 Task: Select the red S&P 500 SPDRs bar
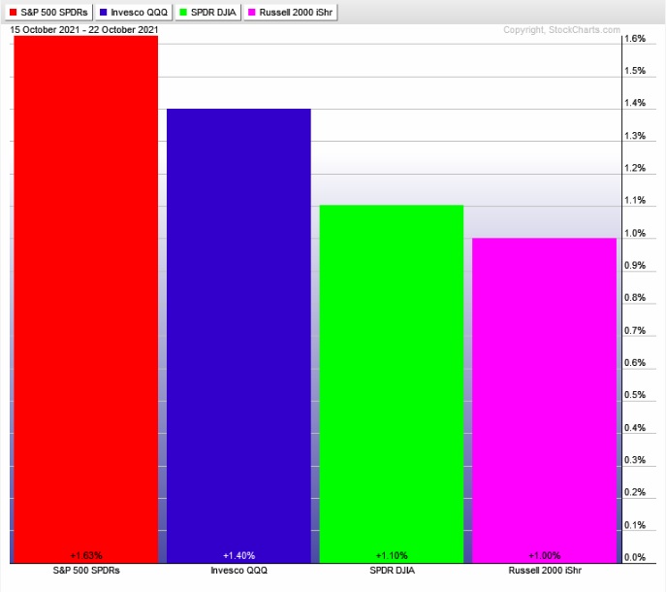pyautogui.click(x=86, y=300)
